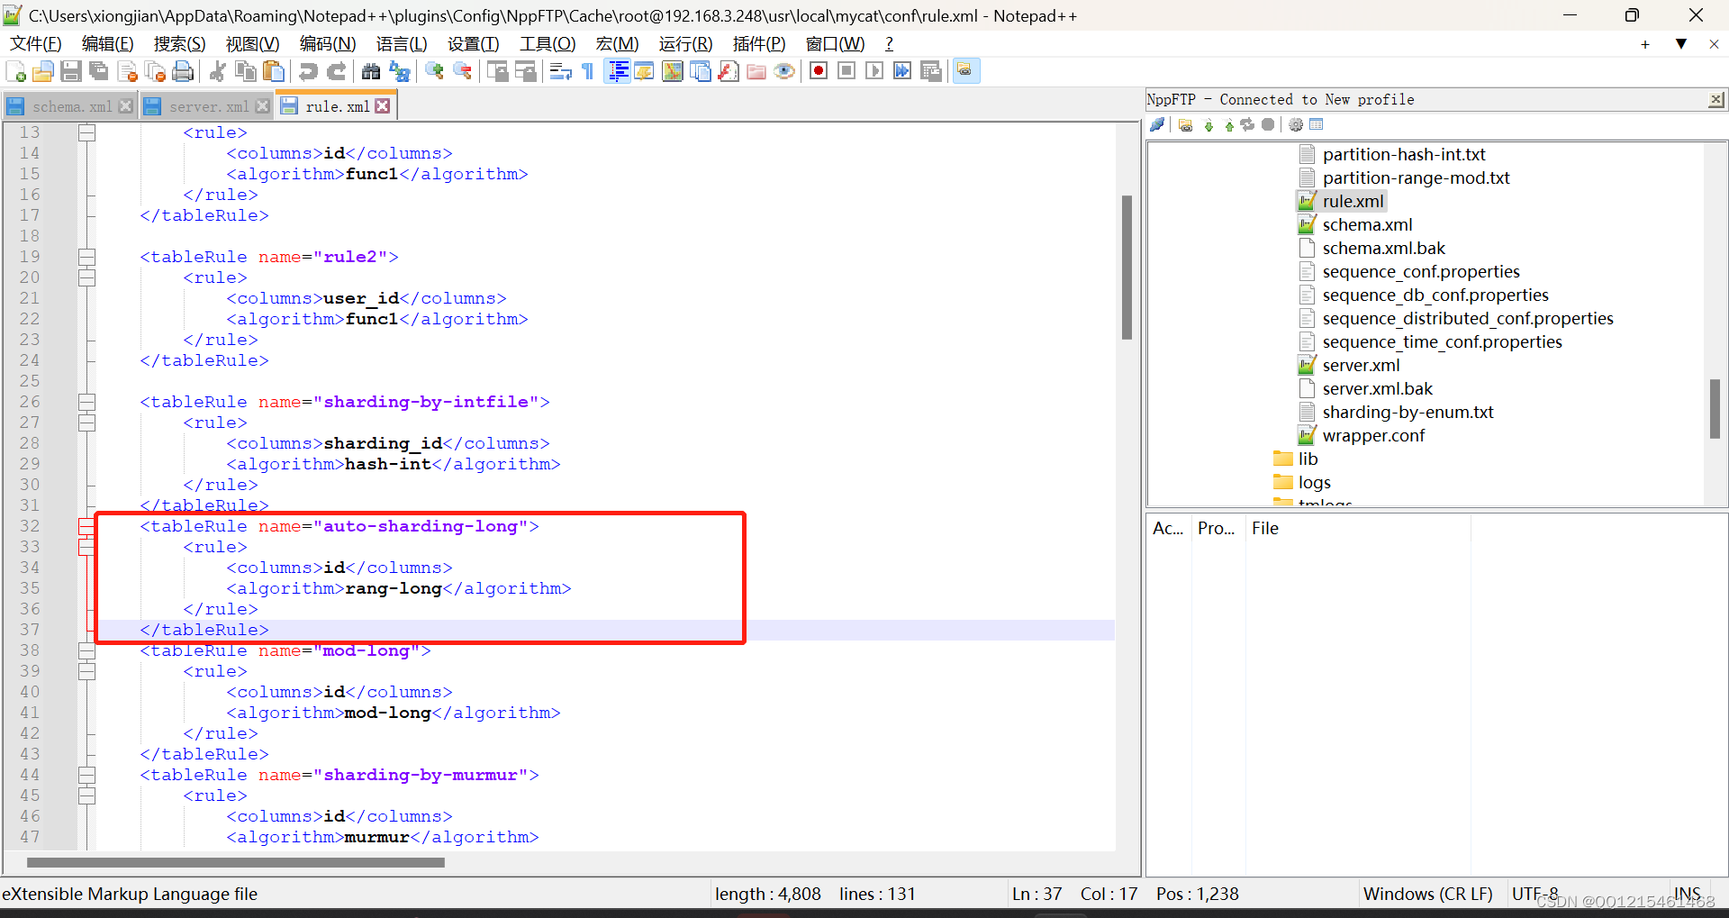Open the user defined language dialog icon
This screenshot has width=1729, height=918.
[644, 71]
